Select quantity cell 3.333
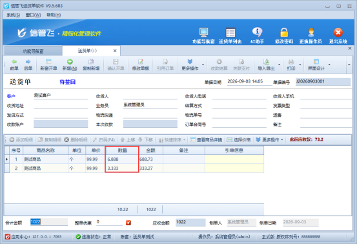This screenshot has height=244, width=357. 122,168
